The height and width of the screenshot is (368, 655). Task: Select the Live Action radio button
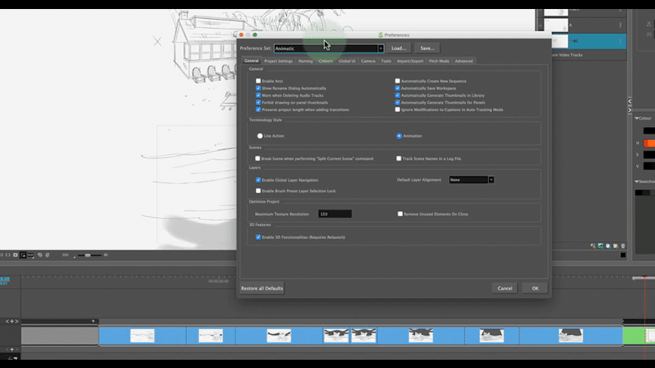(260, 136)
